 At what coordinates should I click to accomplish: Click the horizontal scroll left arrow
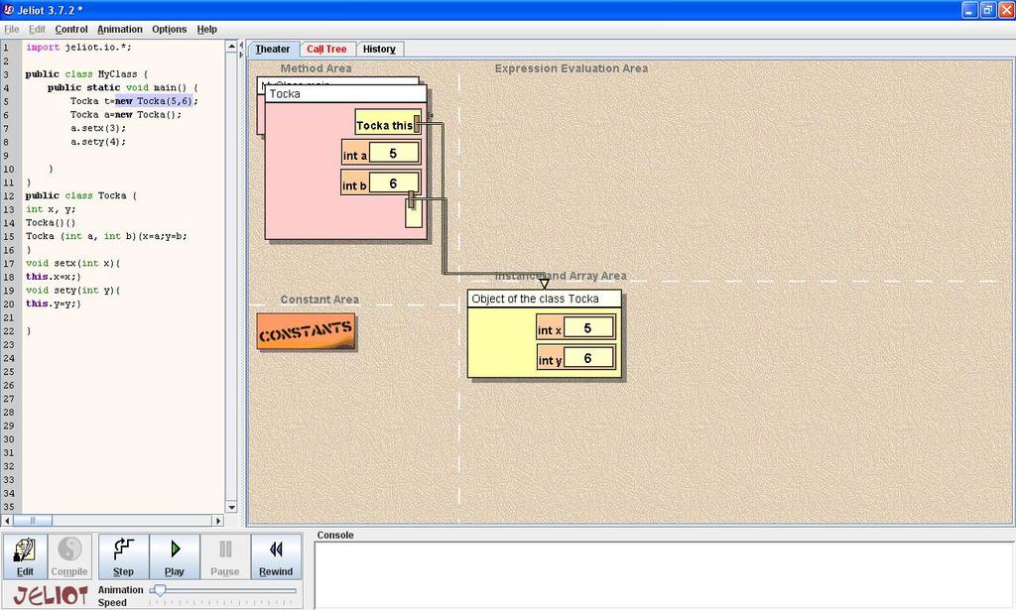point(7,521)
